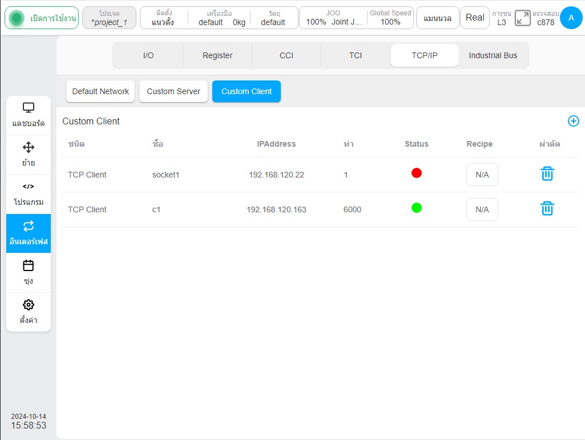This screenshot has height=440, width=585.
Task: Click the port value 6000
Action: click(352, 209)
